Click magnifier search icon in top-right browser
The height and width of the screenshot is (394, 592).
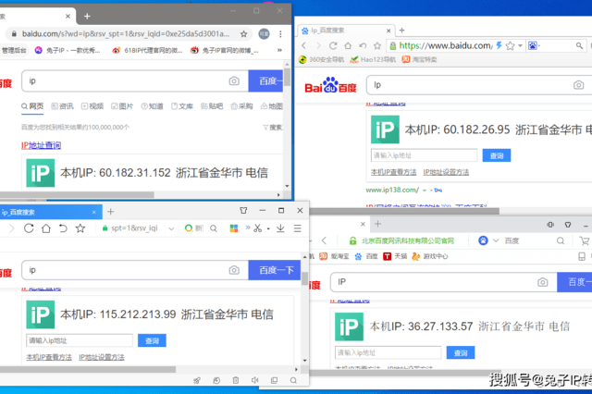(579, 45)
